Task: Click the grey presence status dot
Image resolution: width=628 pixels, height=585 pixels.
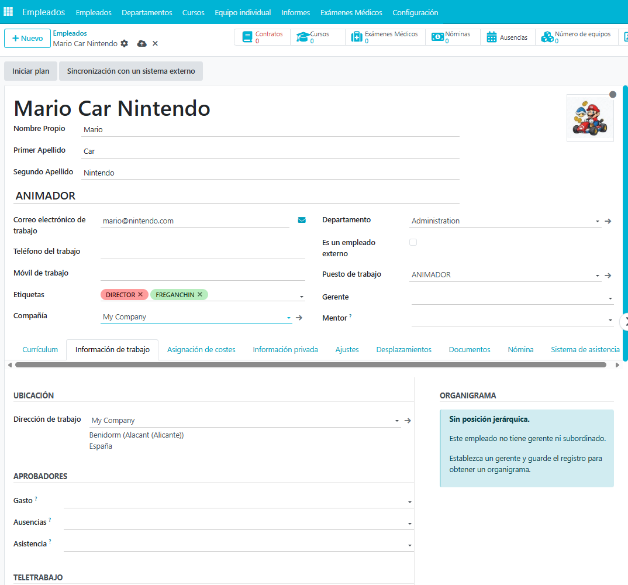Action: 613,95
